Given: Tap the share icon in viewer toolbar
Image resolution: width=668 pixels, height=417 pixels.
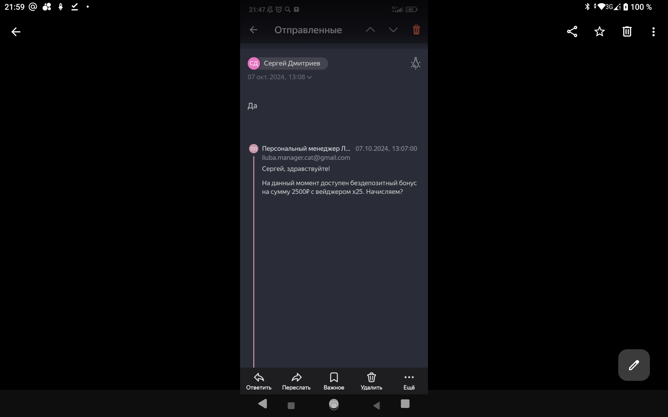Looking at the screenshot, I should 572,32.
